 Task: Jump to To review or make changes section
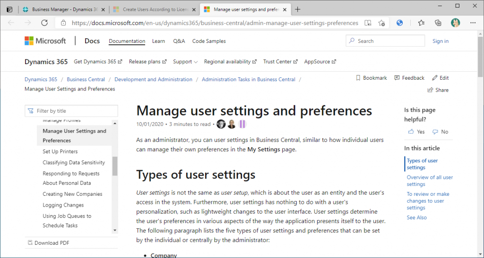click(428, 201)
